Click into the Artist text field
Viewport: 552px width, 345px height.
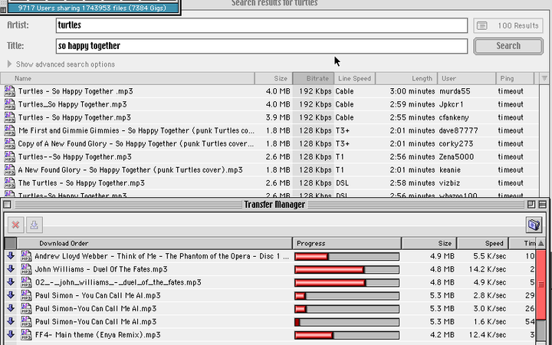261,26
